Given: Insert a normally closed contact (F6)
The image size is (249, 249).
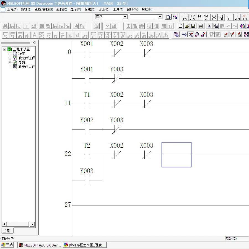Looking at the screenshot, I should coord(199,17).
